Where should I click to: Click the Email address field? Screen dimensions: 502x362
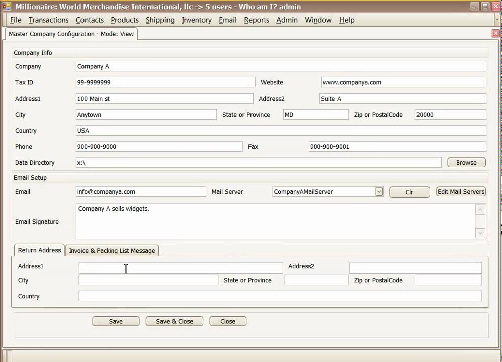click(141, 191)
